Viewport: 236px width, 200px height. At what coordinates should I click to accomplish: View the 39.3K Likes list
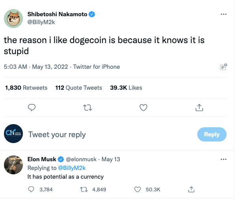(126, 88)
